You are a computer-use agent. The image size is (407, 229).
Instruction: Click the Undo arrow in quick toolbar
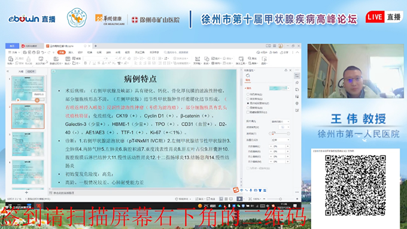click(x=43, y=53)
